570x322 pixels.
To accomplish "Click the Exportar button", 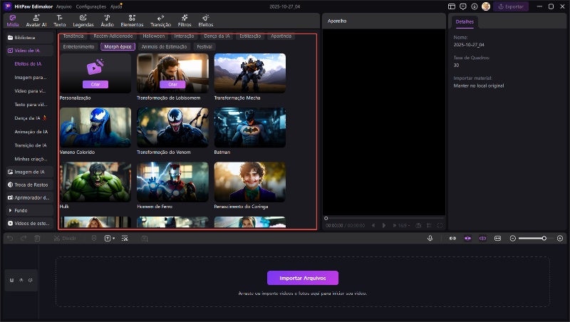I will pos(511,6).
